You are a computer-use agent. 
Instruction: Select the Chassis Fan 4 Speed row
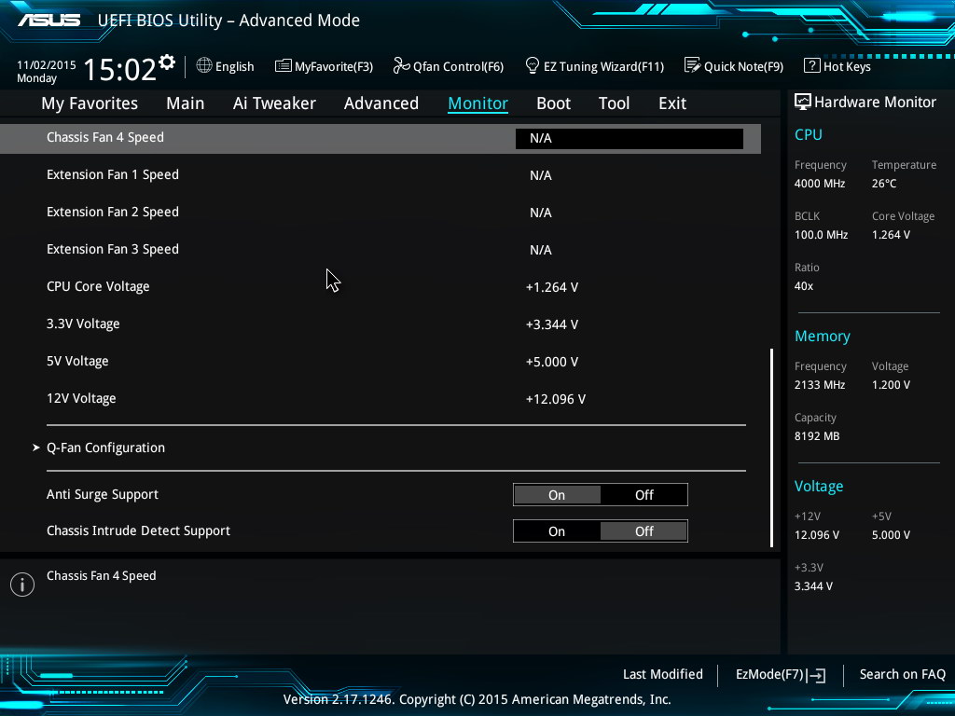pyautogui.click(x=105, y=138)
